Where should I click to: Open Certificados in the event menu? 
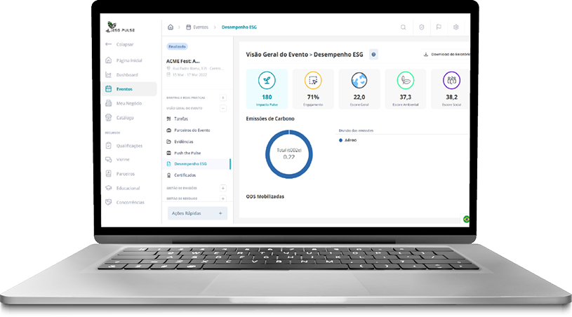coord(185,175)
